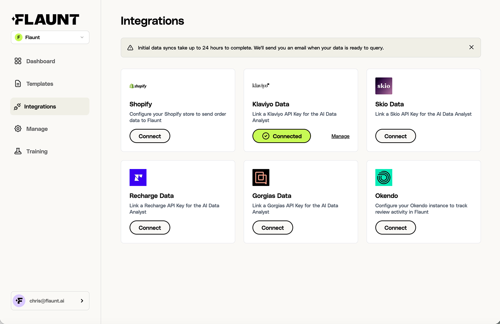Viewport: 500px width, 324px height.
Task: Connect the Skio Data integration
Action: coord(395,136)
